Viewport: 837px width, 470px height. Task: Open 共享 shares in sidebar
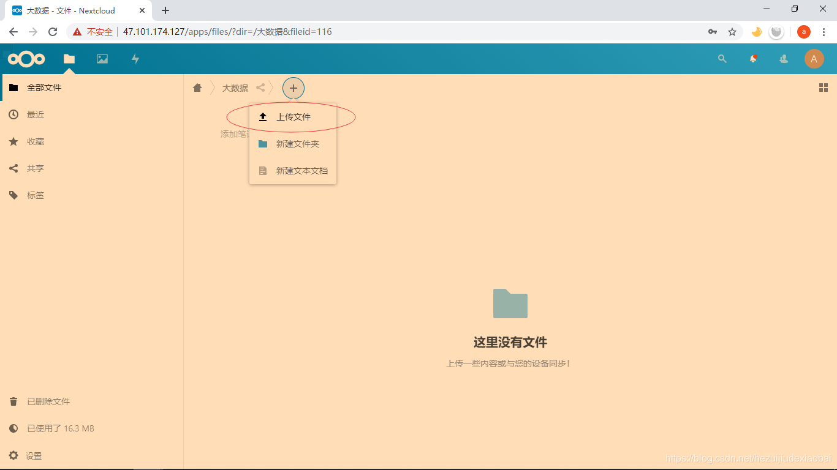92,168
